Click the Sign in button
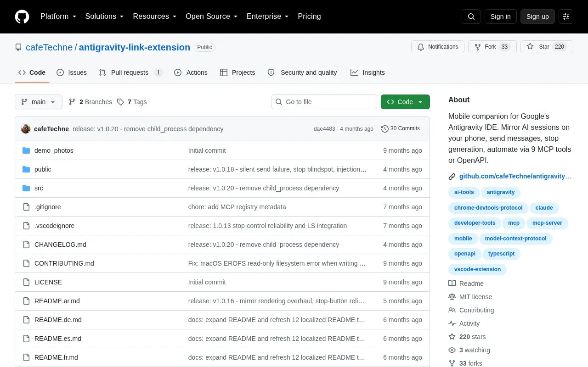Image resolution: width=588 pixels, height=367 pixels. pyautogui.click(x=500, y=17)
